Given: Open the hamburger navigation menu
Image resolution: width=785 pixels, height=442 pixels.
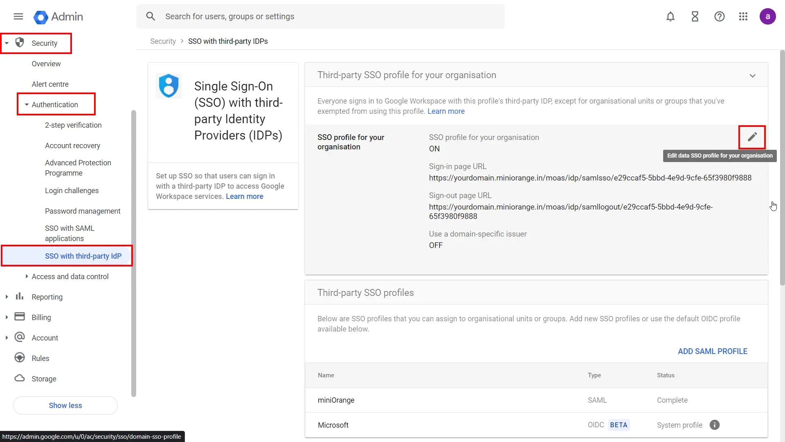Looking at the screenshot, I should (18, 16).
